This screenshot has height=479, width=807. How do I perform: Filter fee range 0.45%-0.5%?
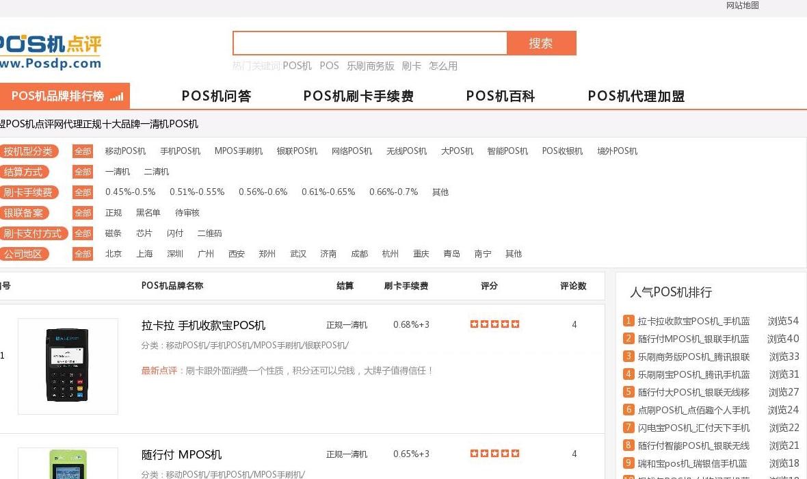[130, 192]
